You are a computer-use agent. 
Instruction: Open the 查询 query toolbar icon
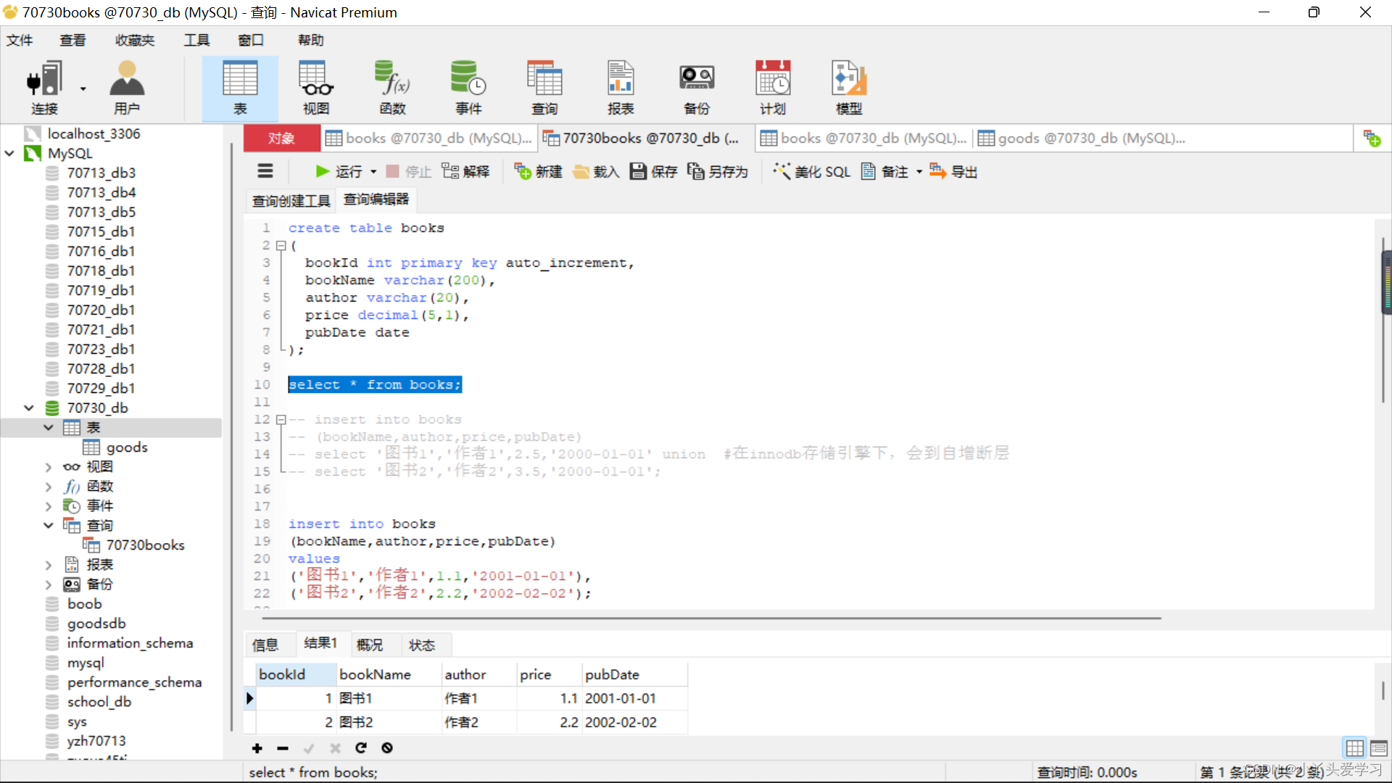click(544, 88)
